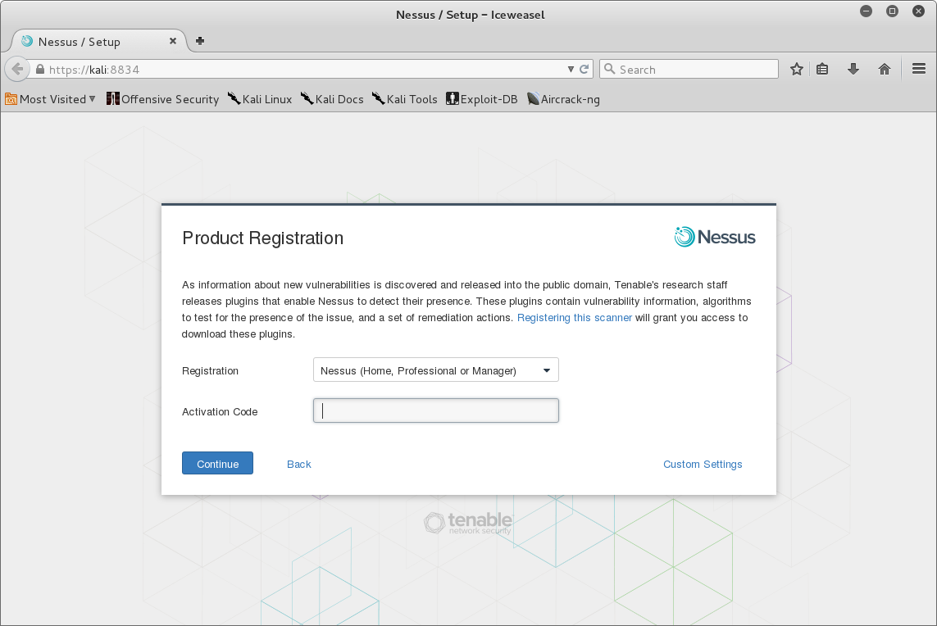The image size is (937, 626).
Task: Open the Kali Linux bookmark
Action: (x=260, y=99)
